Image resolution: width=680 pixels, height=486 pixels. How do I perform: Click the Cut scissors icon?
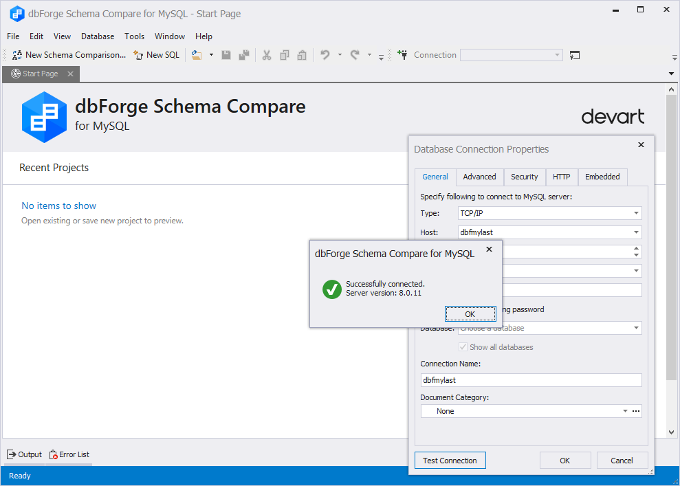coord(267,55)
